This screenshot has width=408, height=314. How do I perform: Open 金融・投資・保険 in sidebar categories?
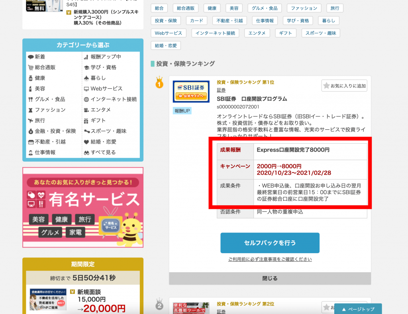55,131
